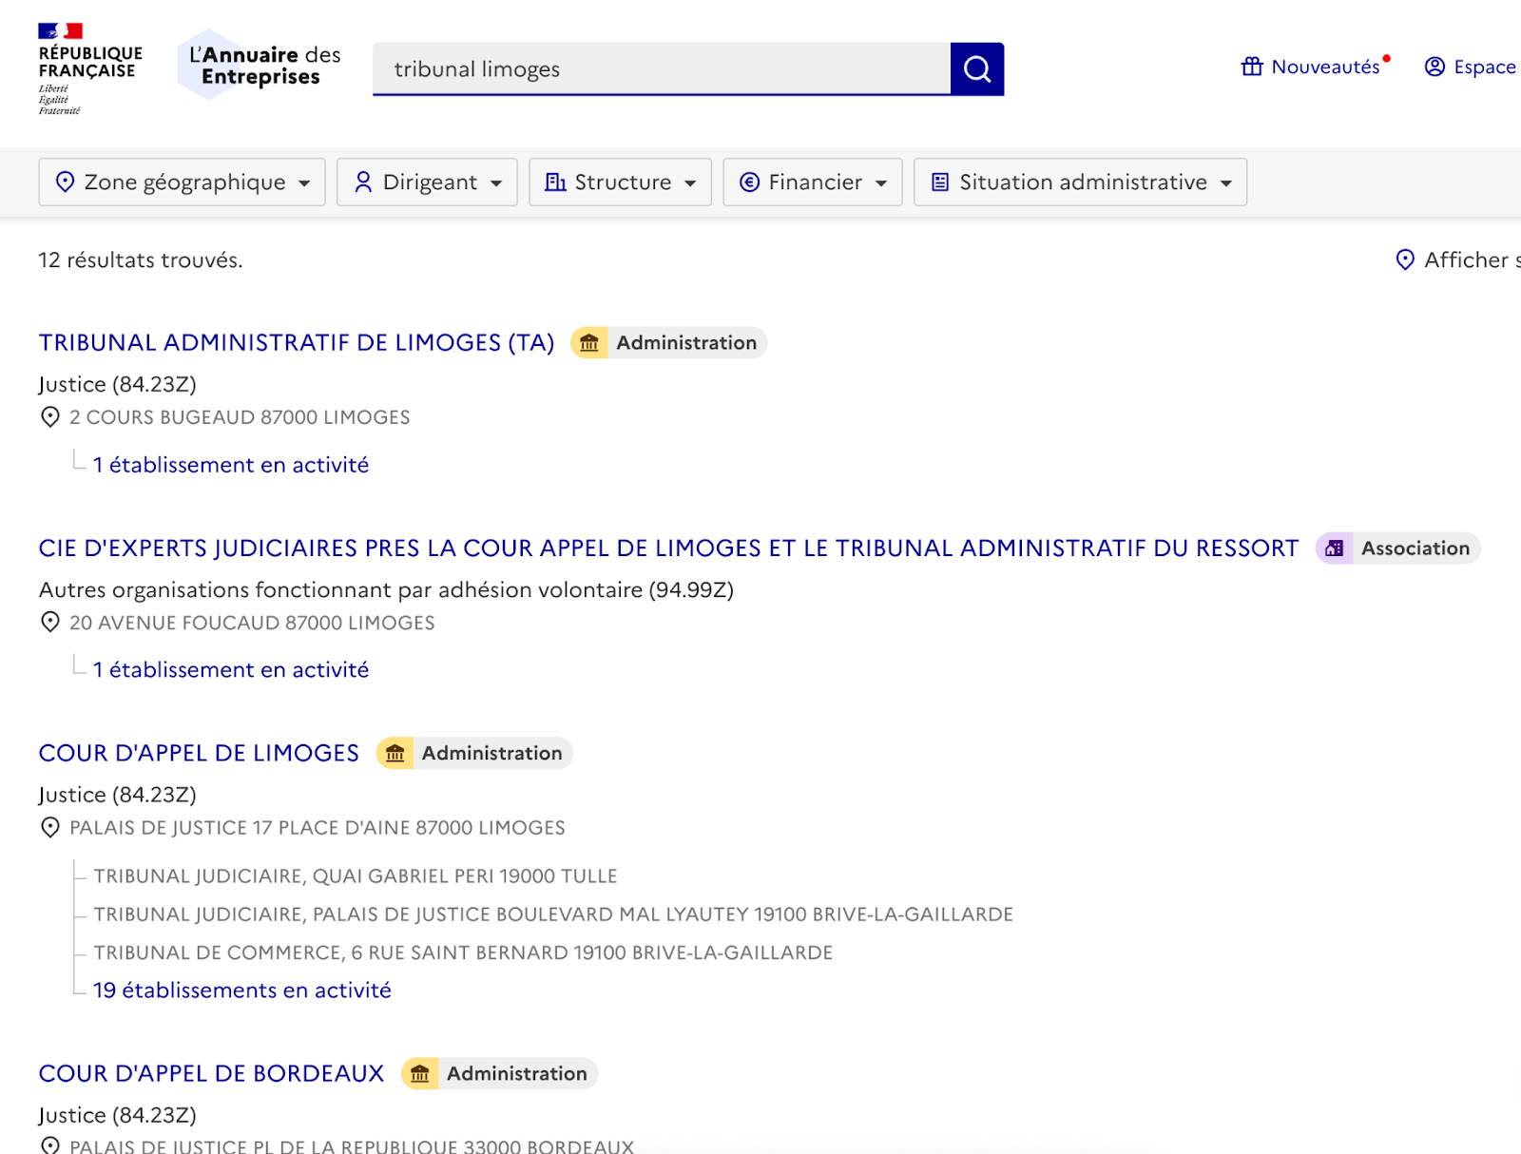Viewport: 1521px width, 1154px height.
Task: Click the Nouveautés gift icon
Action: coord(1252,67)
